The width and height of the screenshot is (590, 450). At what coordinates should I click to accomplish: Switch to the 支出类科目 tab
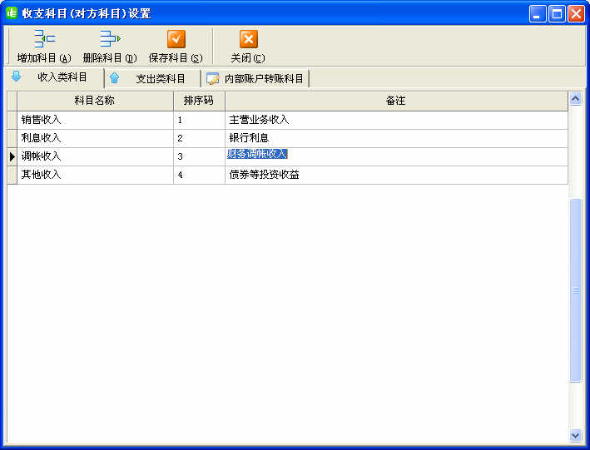[x=160, y=78]
